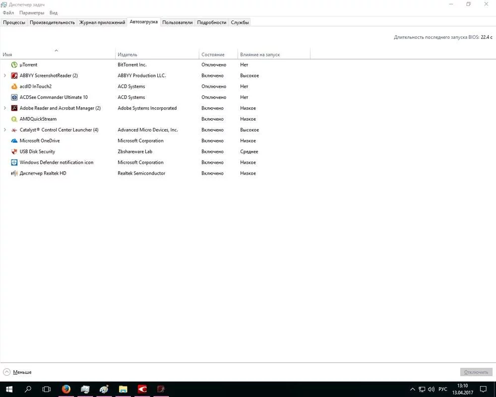
Task: Expand the Catalyst Control Center Launcher group
Action: [x=5, y=130]
